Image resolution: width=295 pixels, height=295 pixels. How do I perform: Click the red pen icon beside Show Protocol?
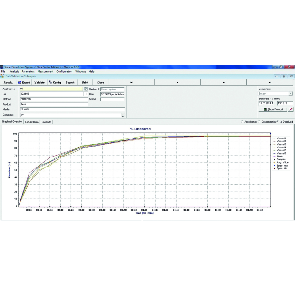(291, 109)
